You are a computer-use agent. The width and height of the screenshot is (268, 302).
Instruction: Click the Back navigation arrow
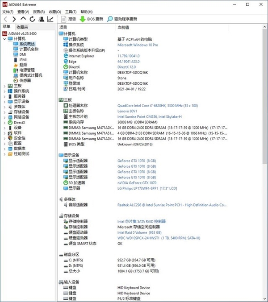coord(5,19)
